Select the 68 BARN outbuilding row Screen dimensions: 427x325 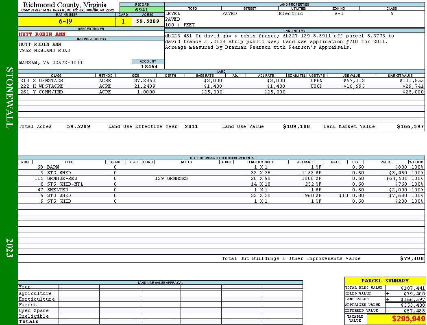[x=221, y=167]
